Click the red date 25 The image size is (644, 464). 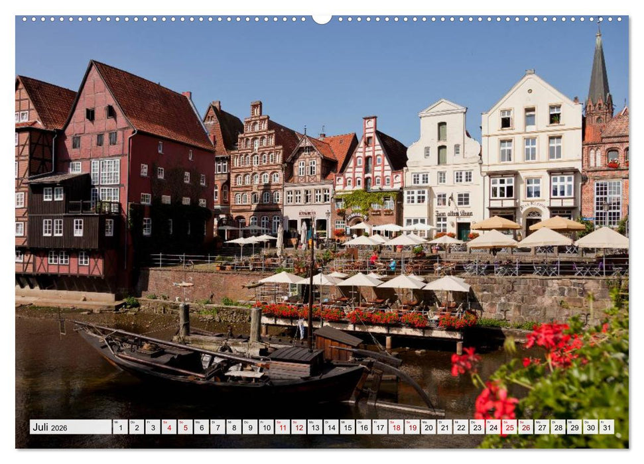[x=509, y=427]
